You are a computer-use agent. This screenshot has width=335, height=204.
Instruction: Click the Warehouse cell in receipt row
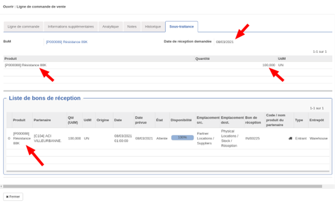click(318, 138)
